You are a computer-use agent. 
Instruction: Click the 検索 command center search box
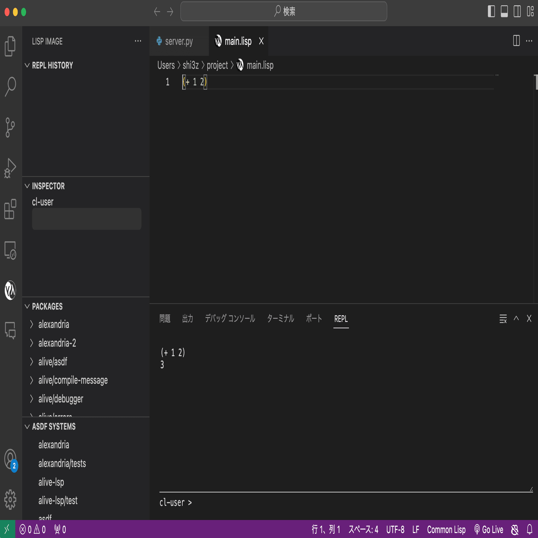[283, 11]
